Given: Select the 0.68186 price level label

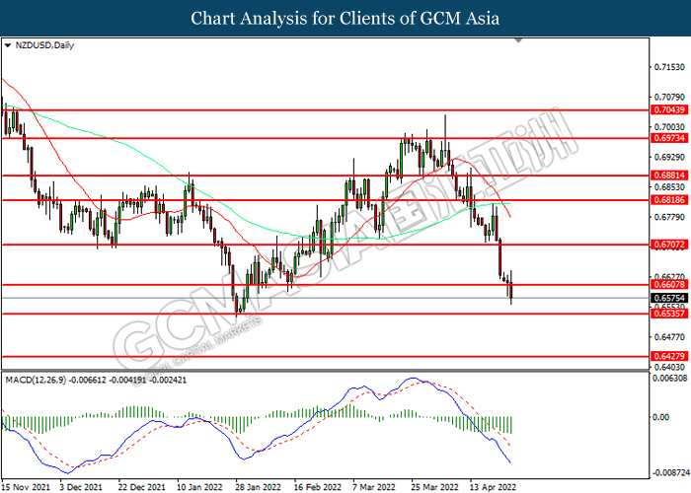Looking at the screenshot, I should click(x=669, y=200).
